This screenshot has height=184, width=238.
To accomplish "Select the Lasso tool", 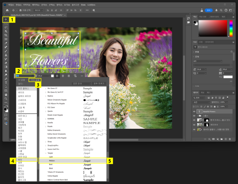I will [x=6, y=27].
